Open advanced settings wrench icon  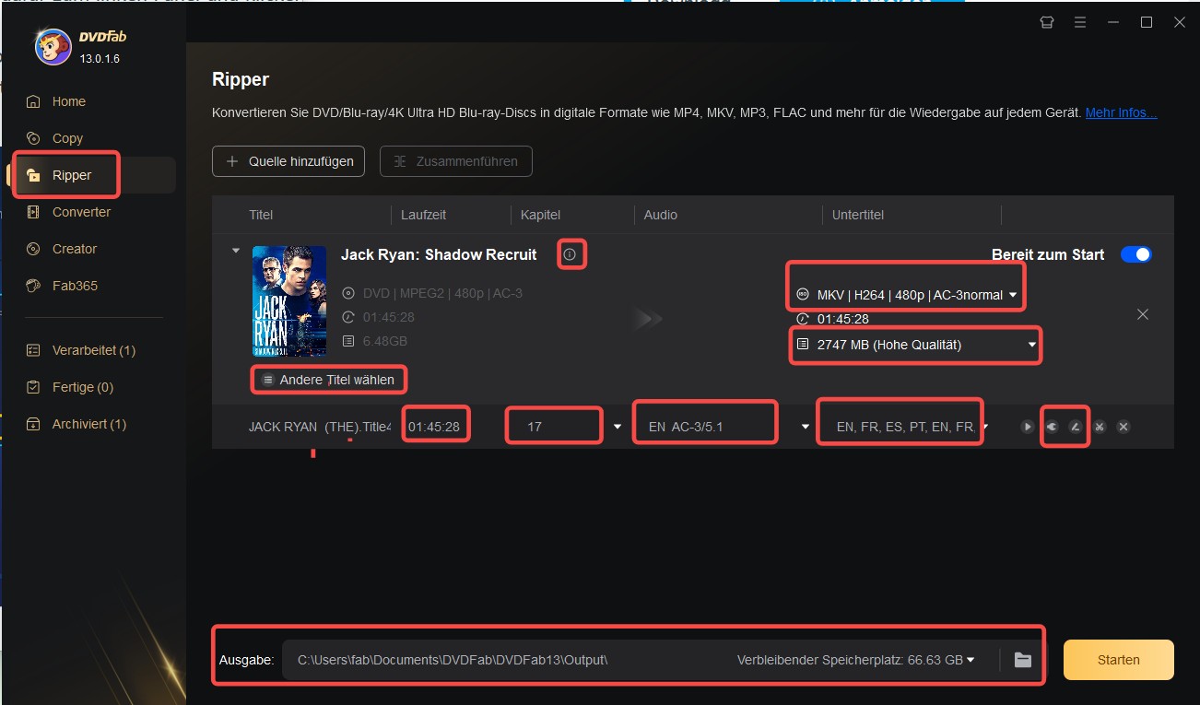click(1051, 427)
